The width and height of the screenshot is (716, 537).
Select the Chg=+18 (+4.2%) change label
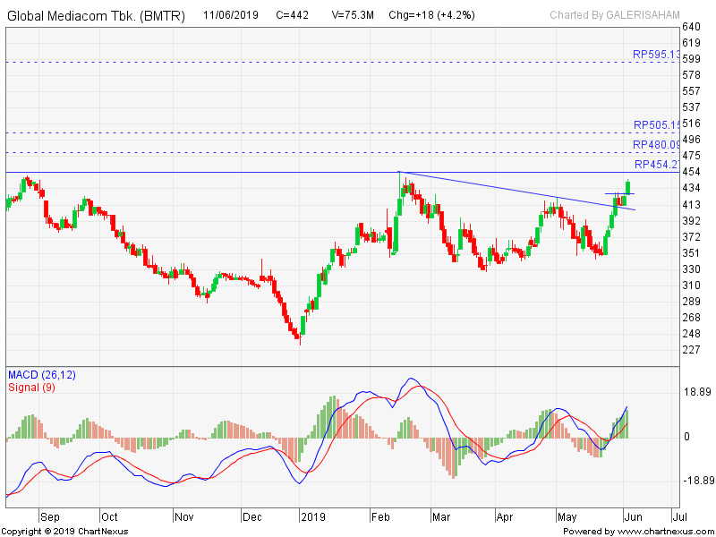[x=431, y=14]
